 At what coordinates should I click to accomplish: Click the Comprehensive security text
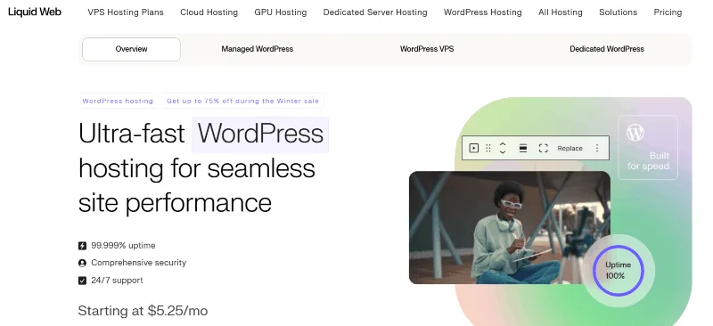(x=139, y=263)
